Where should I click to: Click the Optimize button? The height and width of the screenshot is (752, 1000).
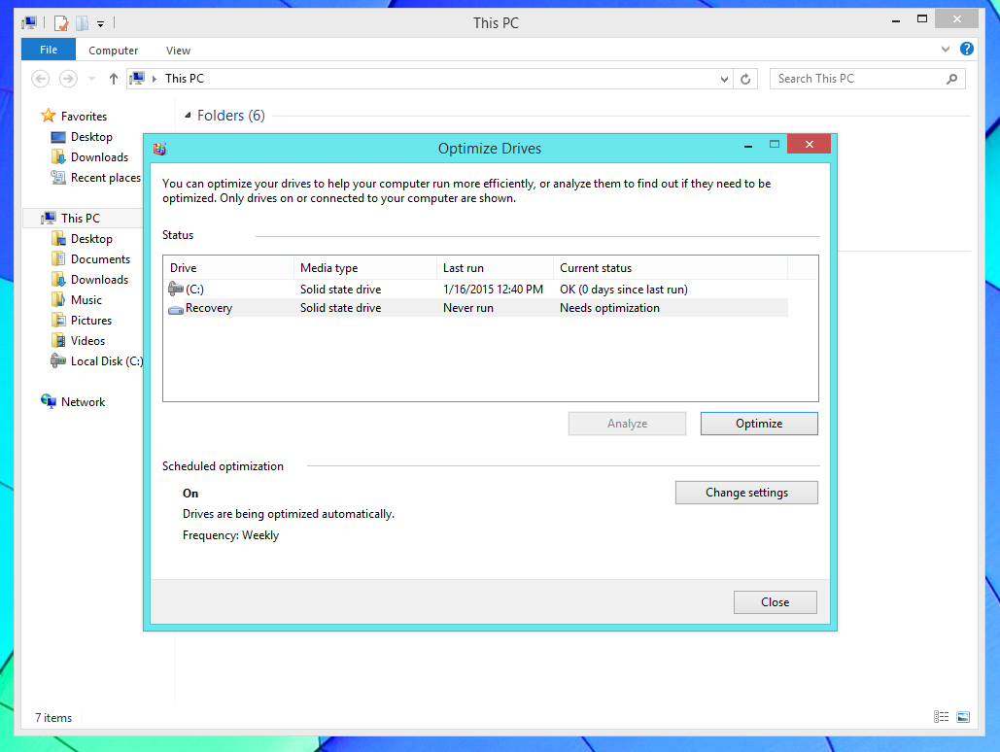click(x=758, y=424)
